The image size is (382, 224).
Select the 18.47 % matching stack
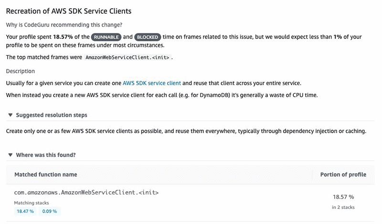point(25,211)
